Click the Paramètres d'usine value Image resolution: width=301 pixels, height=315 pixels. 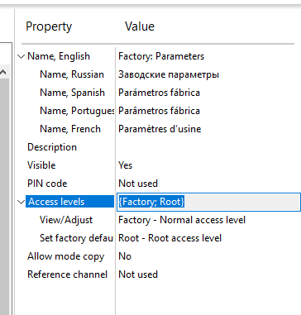(x=160, y=129)
